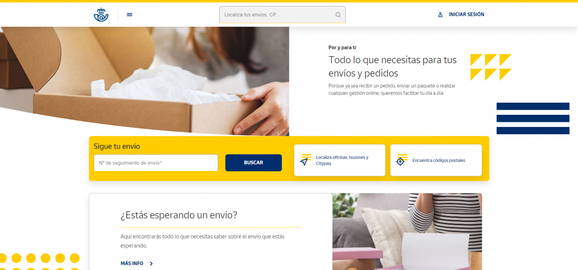Click the BUSCAR button

point(254,163)
